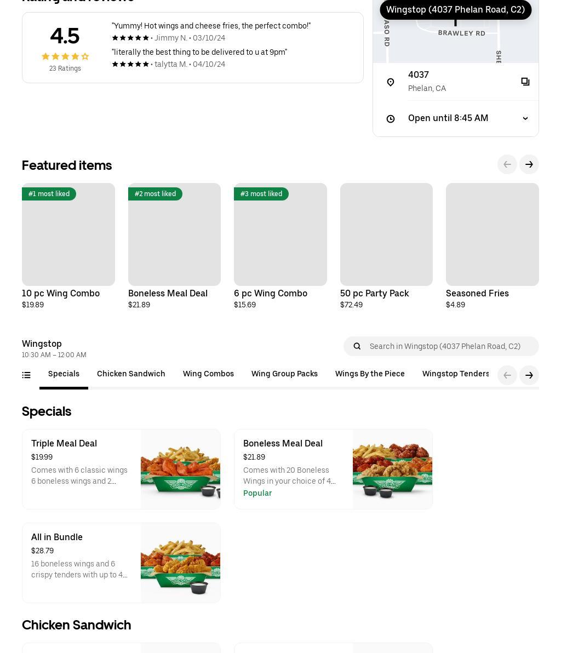Switch to the Wing Combos tab
The height and width of the screenshot is (653, 561).
pyautogui.click(x=208, y=374)
